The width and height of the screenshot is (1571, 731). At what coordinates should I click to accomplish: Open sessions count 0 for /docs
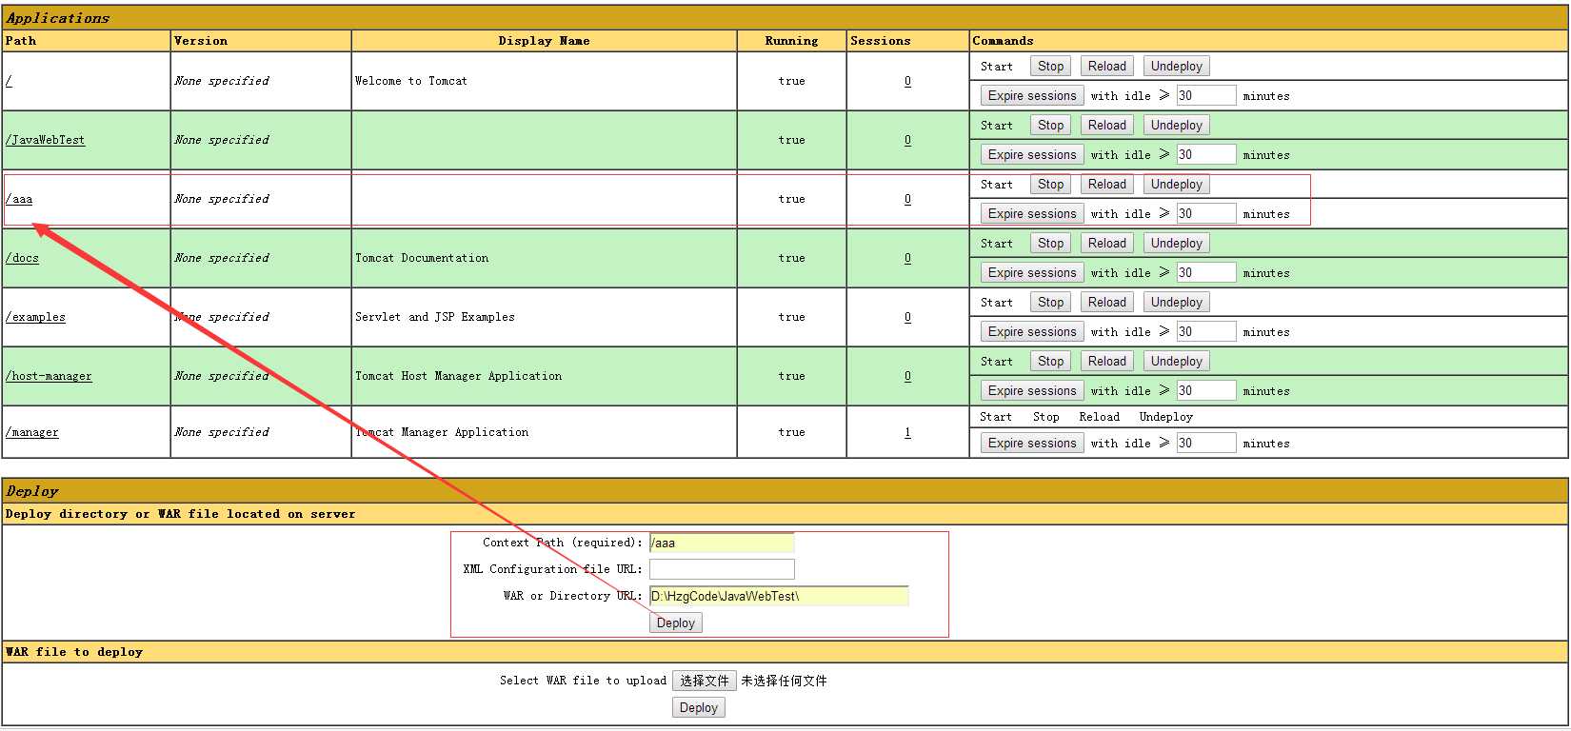907,258
